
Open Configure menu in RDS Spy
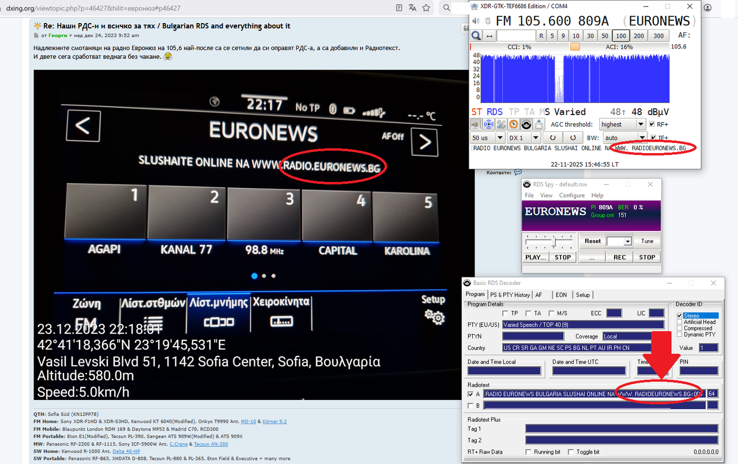[x=572, y=195]
